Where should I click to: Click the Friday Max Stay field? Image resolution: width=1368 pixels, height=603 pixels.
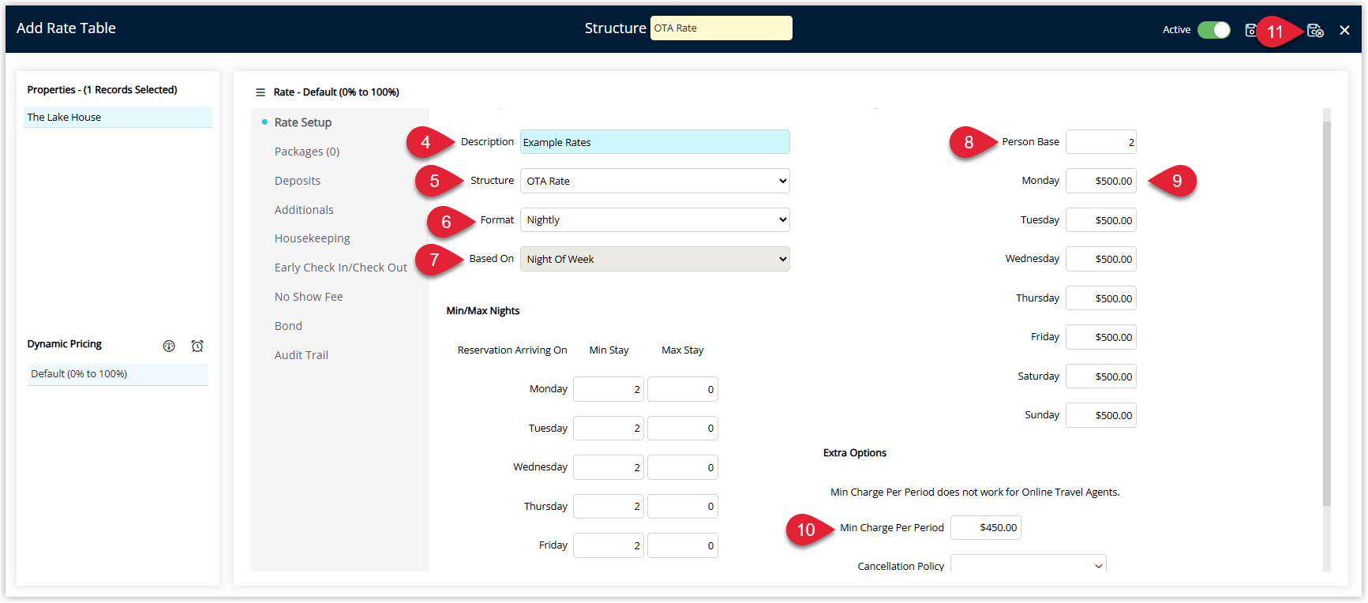[x=683, y=545]
